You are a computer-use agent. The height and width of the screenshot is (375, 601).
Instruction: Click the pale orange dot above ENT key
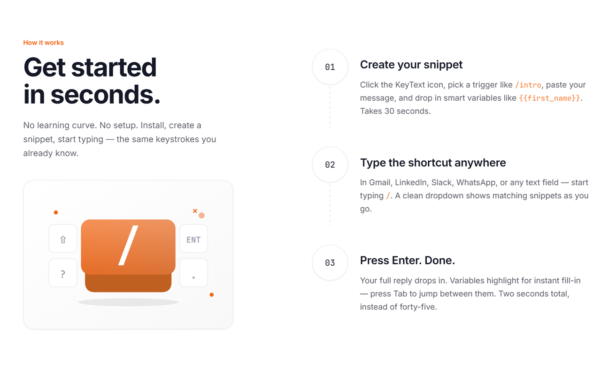tap(201, 216)
